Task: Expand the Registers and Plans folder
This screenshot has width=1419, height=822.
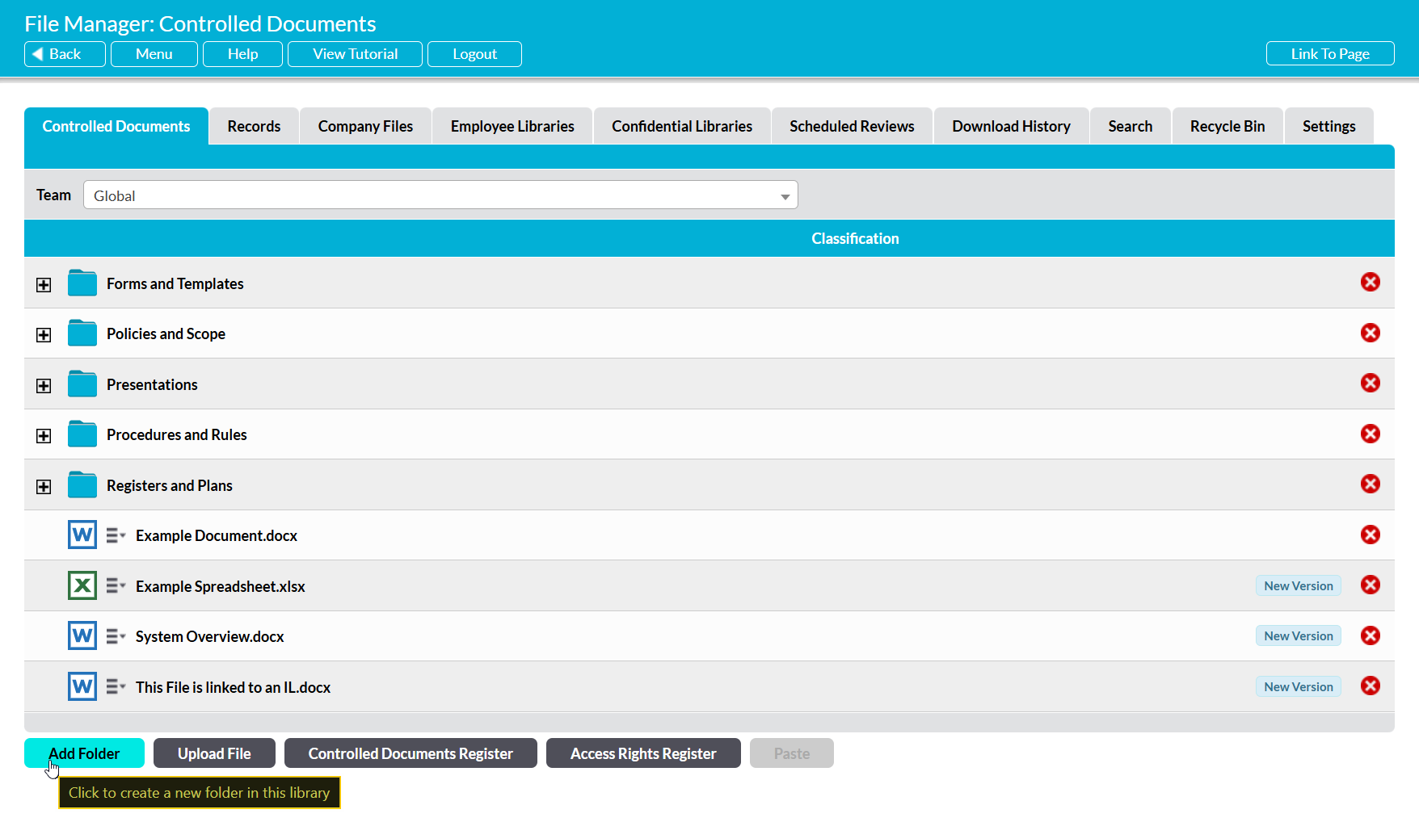Action: click(44, 487)
